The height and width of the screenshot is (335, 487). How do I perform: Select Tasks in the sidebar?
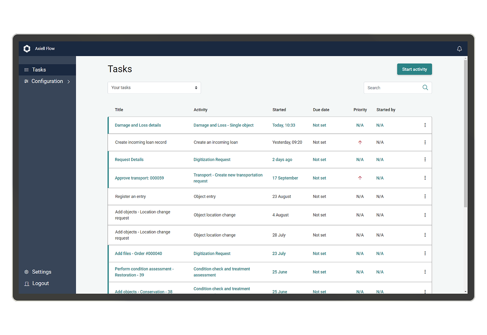point(39,70)
